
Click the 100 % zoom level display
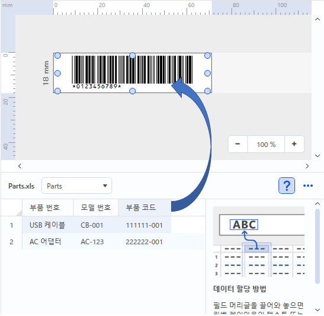266,144
